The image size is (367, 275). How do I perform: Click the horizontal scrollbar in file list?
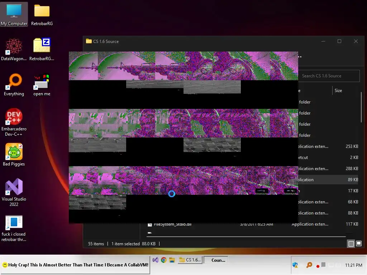(246, 237)
